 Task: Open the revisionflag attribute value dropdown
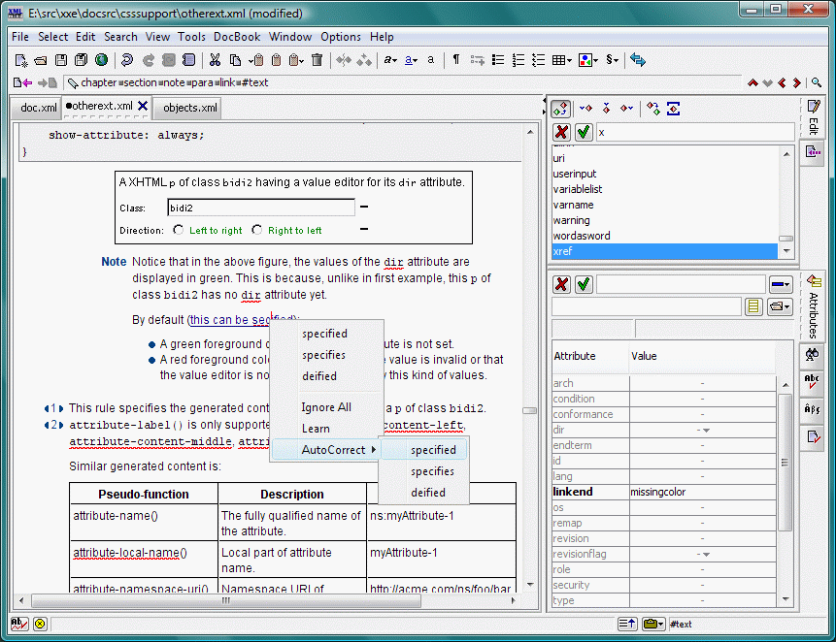706,554
